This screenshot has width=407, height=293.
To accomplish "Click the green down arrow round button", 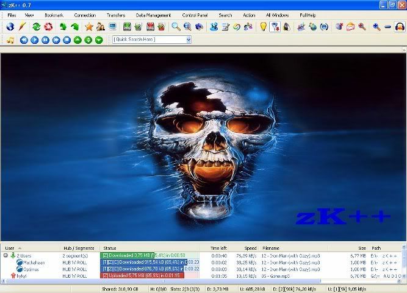I will coord(99,40).
